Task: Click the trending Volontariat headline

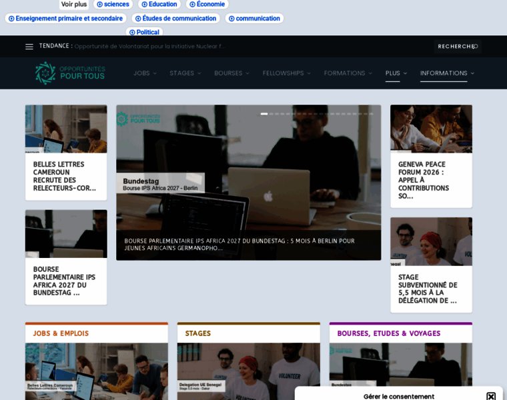Action: (149, 47)
